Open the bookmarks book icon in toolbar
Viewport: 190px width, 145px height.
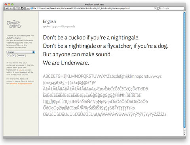[17, 8]
